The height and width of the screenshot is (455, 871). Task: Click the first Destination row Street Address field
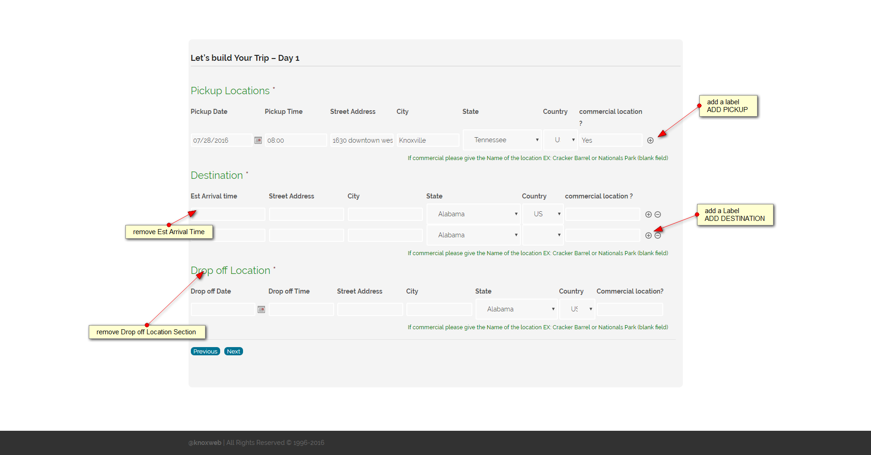pyautogui.click(x=307, y=214)
